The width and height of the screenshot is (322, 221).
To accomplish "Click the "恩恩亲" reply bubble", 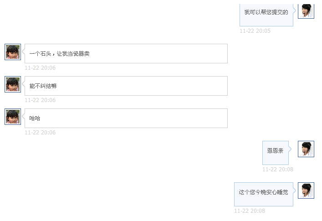I will [275, 151].
